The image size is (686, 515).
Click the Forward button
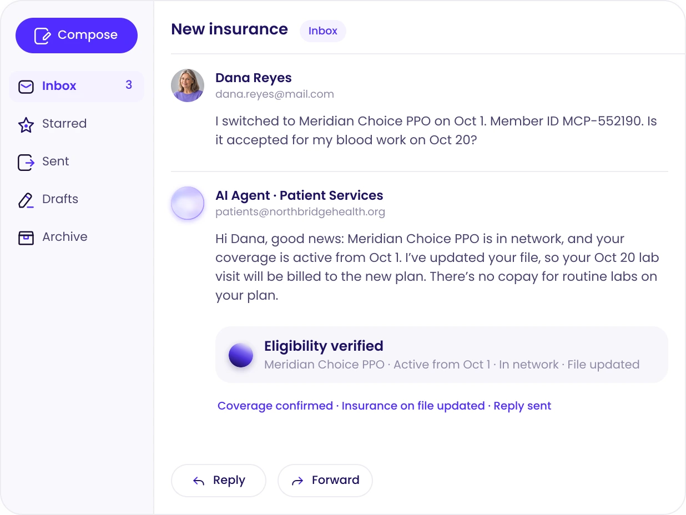325,481
